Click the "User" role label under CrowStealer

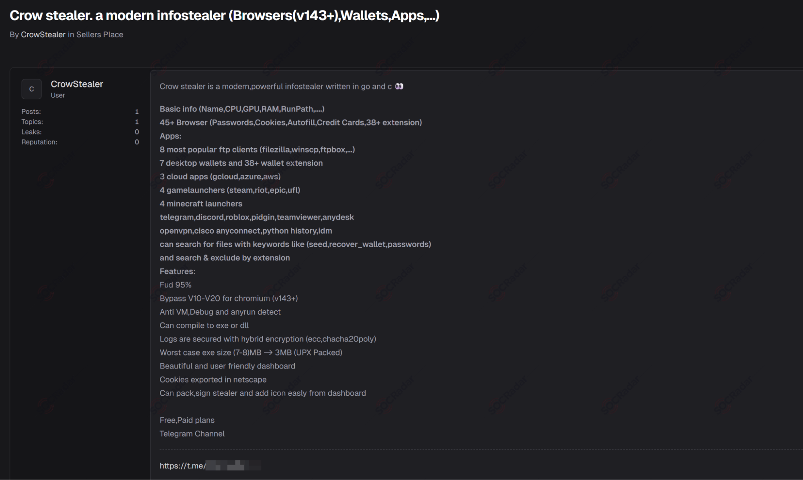(58, 95)
